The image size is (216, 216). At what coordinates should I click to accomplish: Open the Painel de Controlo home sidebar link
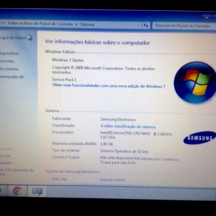click(x=13, y=38)
